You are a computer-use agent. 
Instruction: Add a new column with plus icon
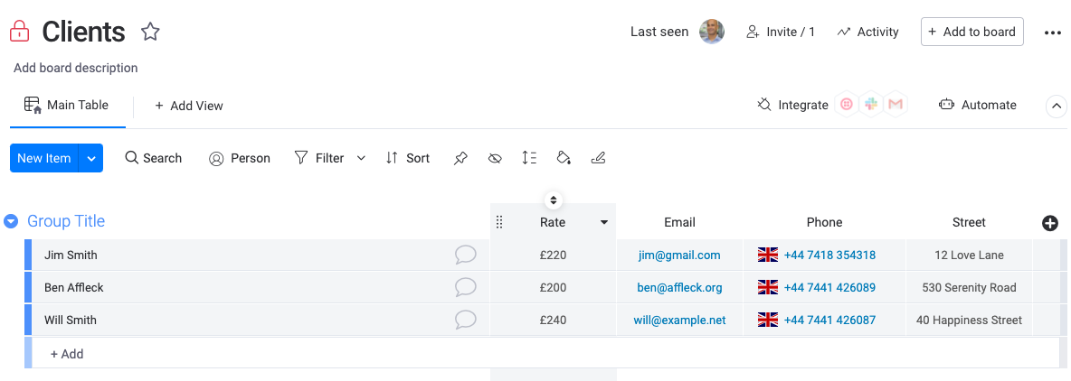click(1050, 223)
